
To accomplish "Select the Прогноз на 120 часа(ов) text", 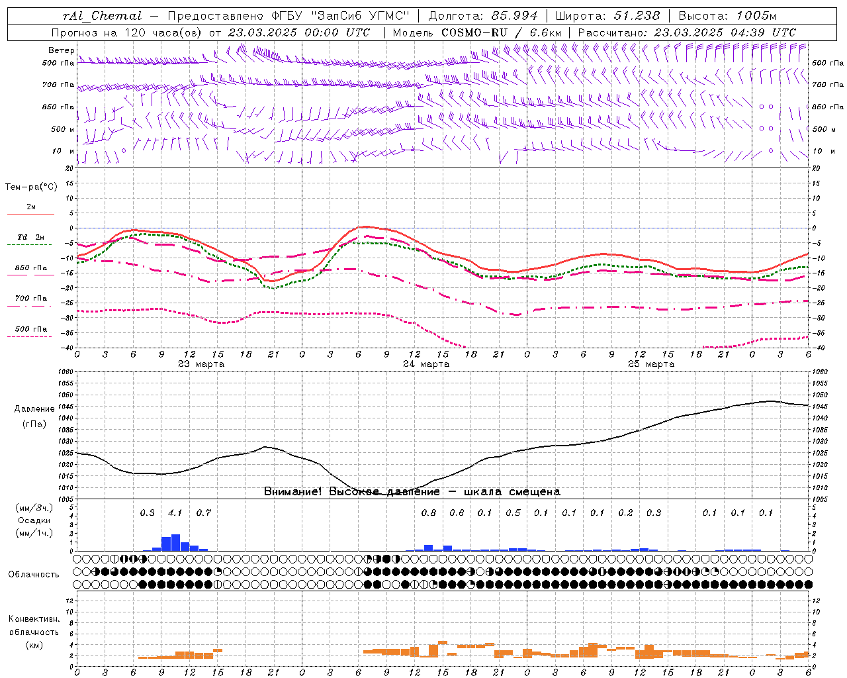I will [x=127, y=32].
